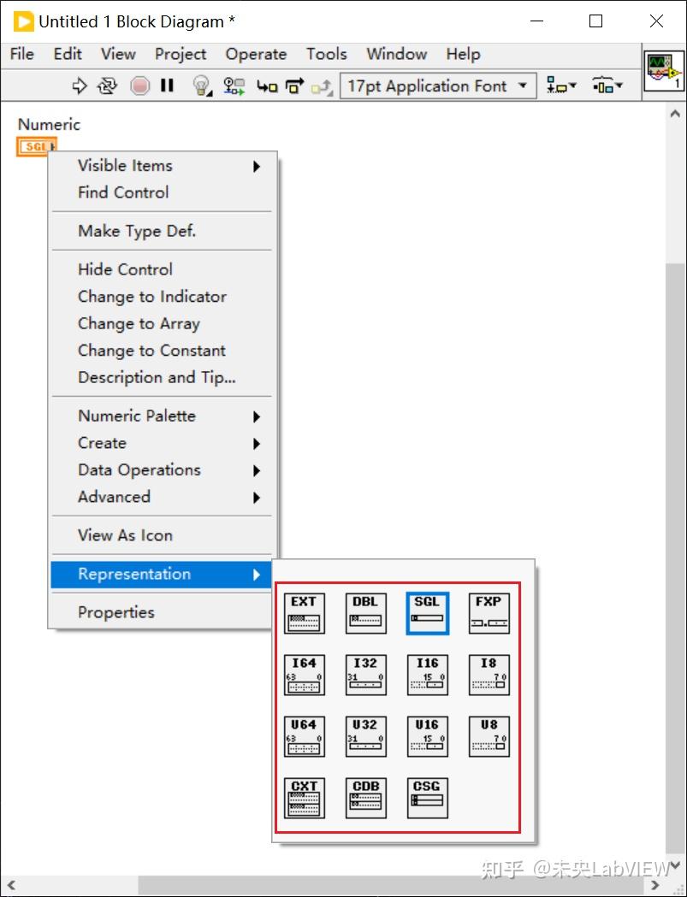
Task: Set representation to I16
Action: click(x=428, y=675)
